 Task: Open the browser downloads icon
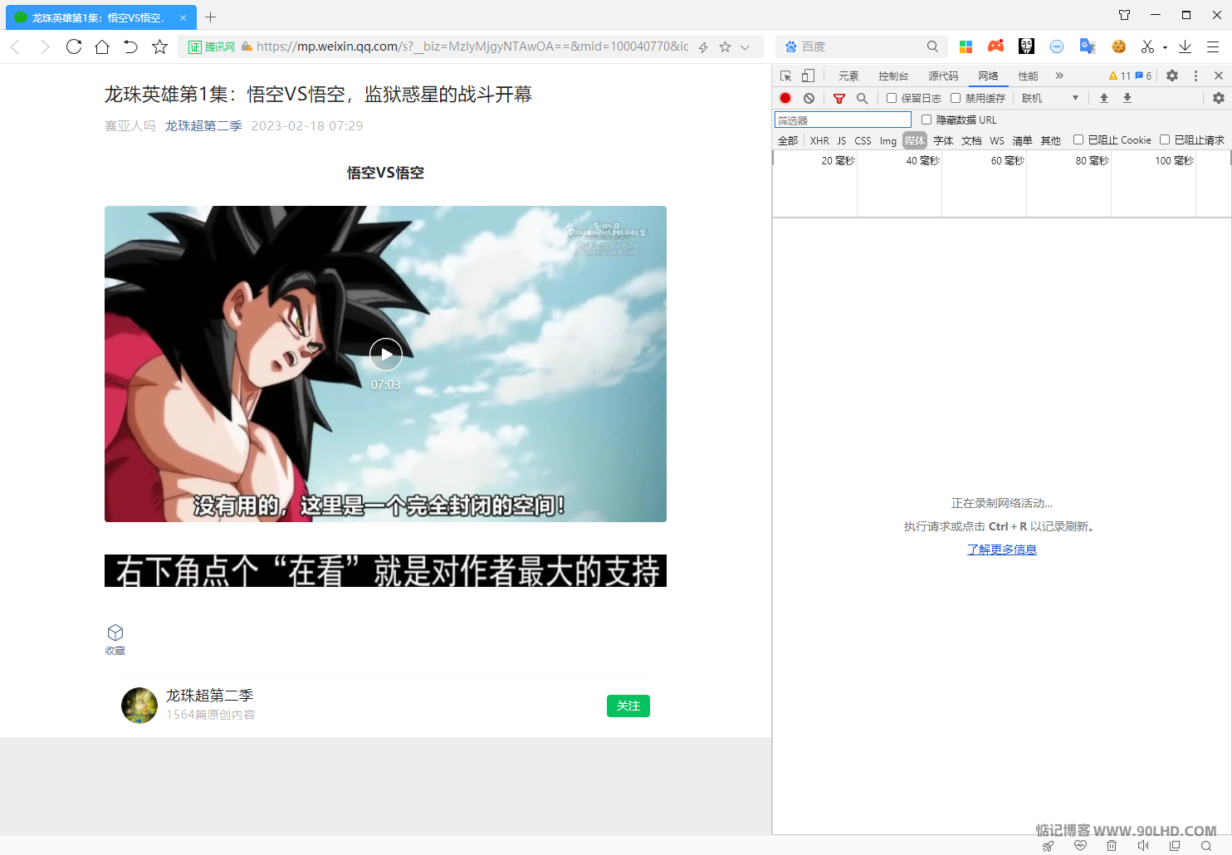click(x=1185, y=46)
